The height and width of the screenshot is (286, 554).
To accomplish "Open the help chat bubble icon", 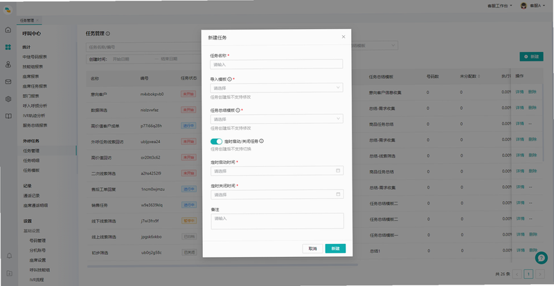I will point(541,258).
